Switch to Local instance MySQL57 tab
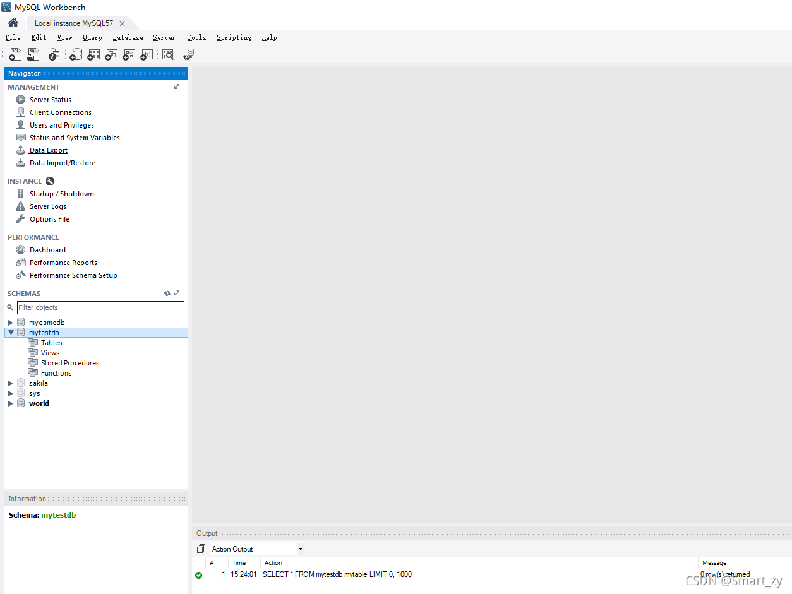 pyautogui.click(x=74, y=23)
